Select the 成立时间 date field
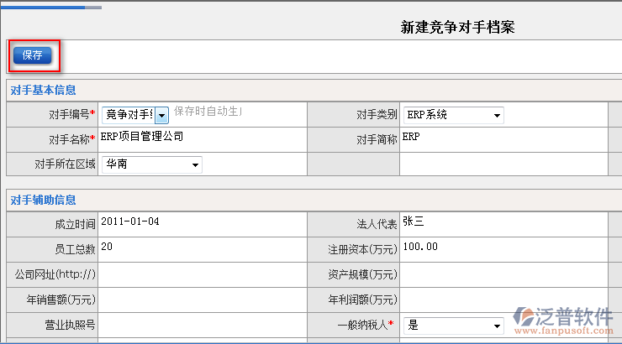Screen dimensions: 622x344 pyautogui.click(x=202, y=223)
